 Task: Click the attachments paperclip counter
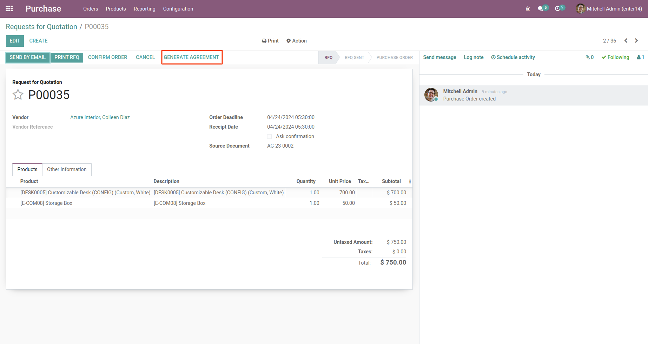590,57
